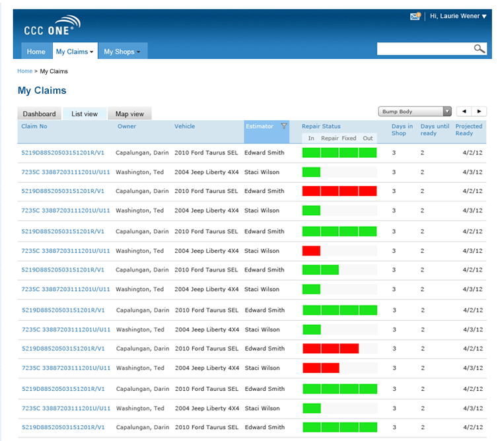Click the Repair Status column header
This screenshot has height=441, width=502.
tap(321, 126)
